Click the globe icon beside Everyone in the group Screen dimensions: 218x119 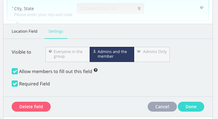[x=50, y=51]
